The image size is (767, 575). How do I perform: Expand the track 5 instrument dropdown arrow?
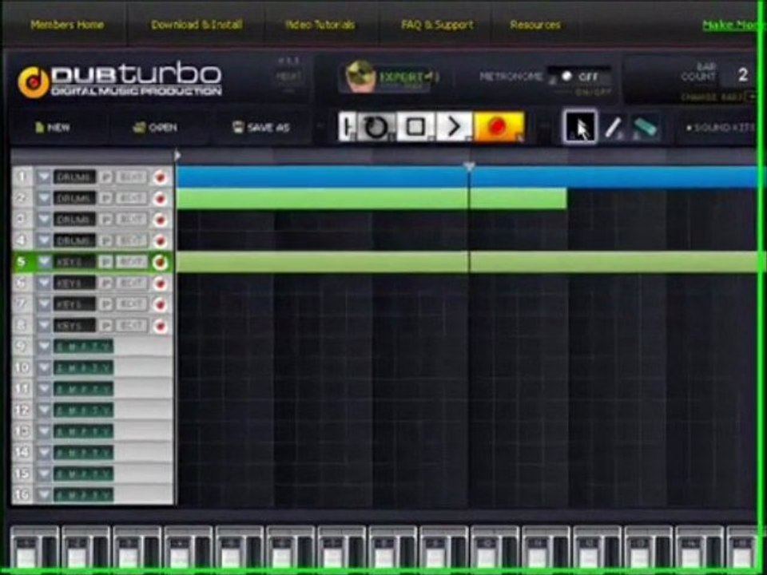44,262
